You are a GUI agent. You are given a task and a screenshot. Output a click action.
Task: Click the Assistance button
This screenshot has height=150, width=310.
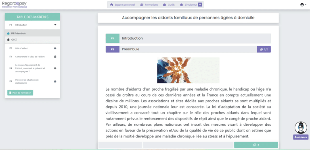tap(301, 137)
